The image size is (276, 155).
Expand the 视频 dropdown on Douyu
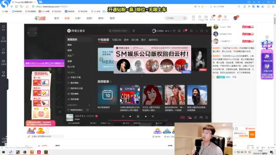point(89,18)
